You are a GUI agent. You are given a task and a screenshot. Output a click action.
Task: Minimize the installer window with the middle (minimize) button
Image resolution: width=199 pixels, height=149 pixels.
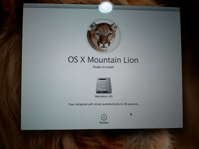click(30, 6)
